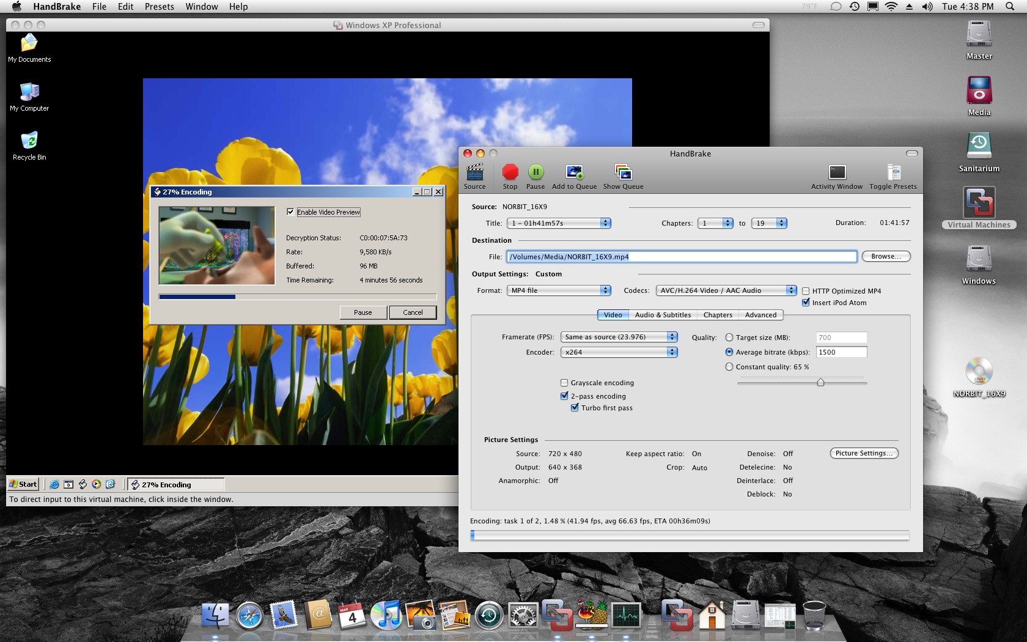Stop the encoding with the Stop icon
This screenshot has height=642, width=1027.
tap(510, 173)
